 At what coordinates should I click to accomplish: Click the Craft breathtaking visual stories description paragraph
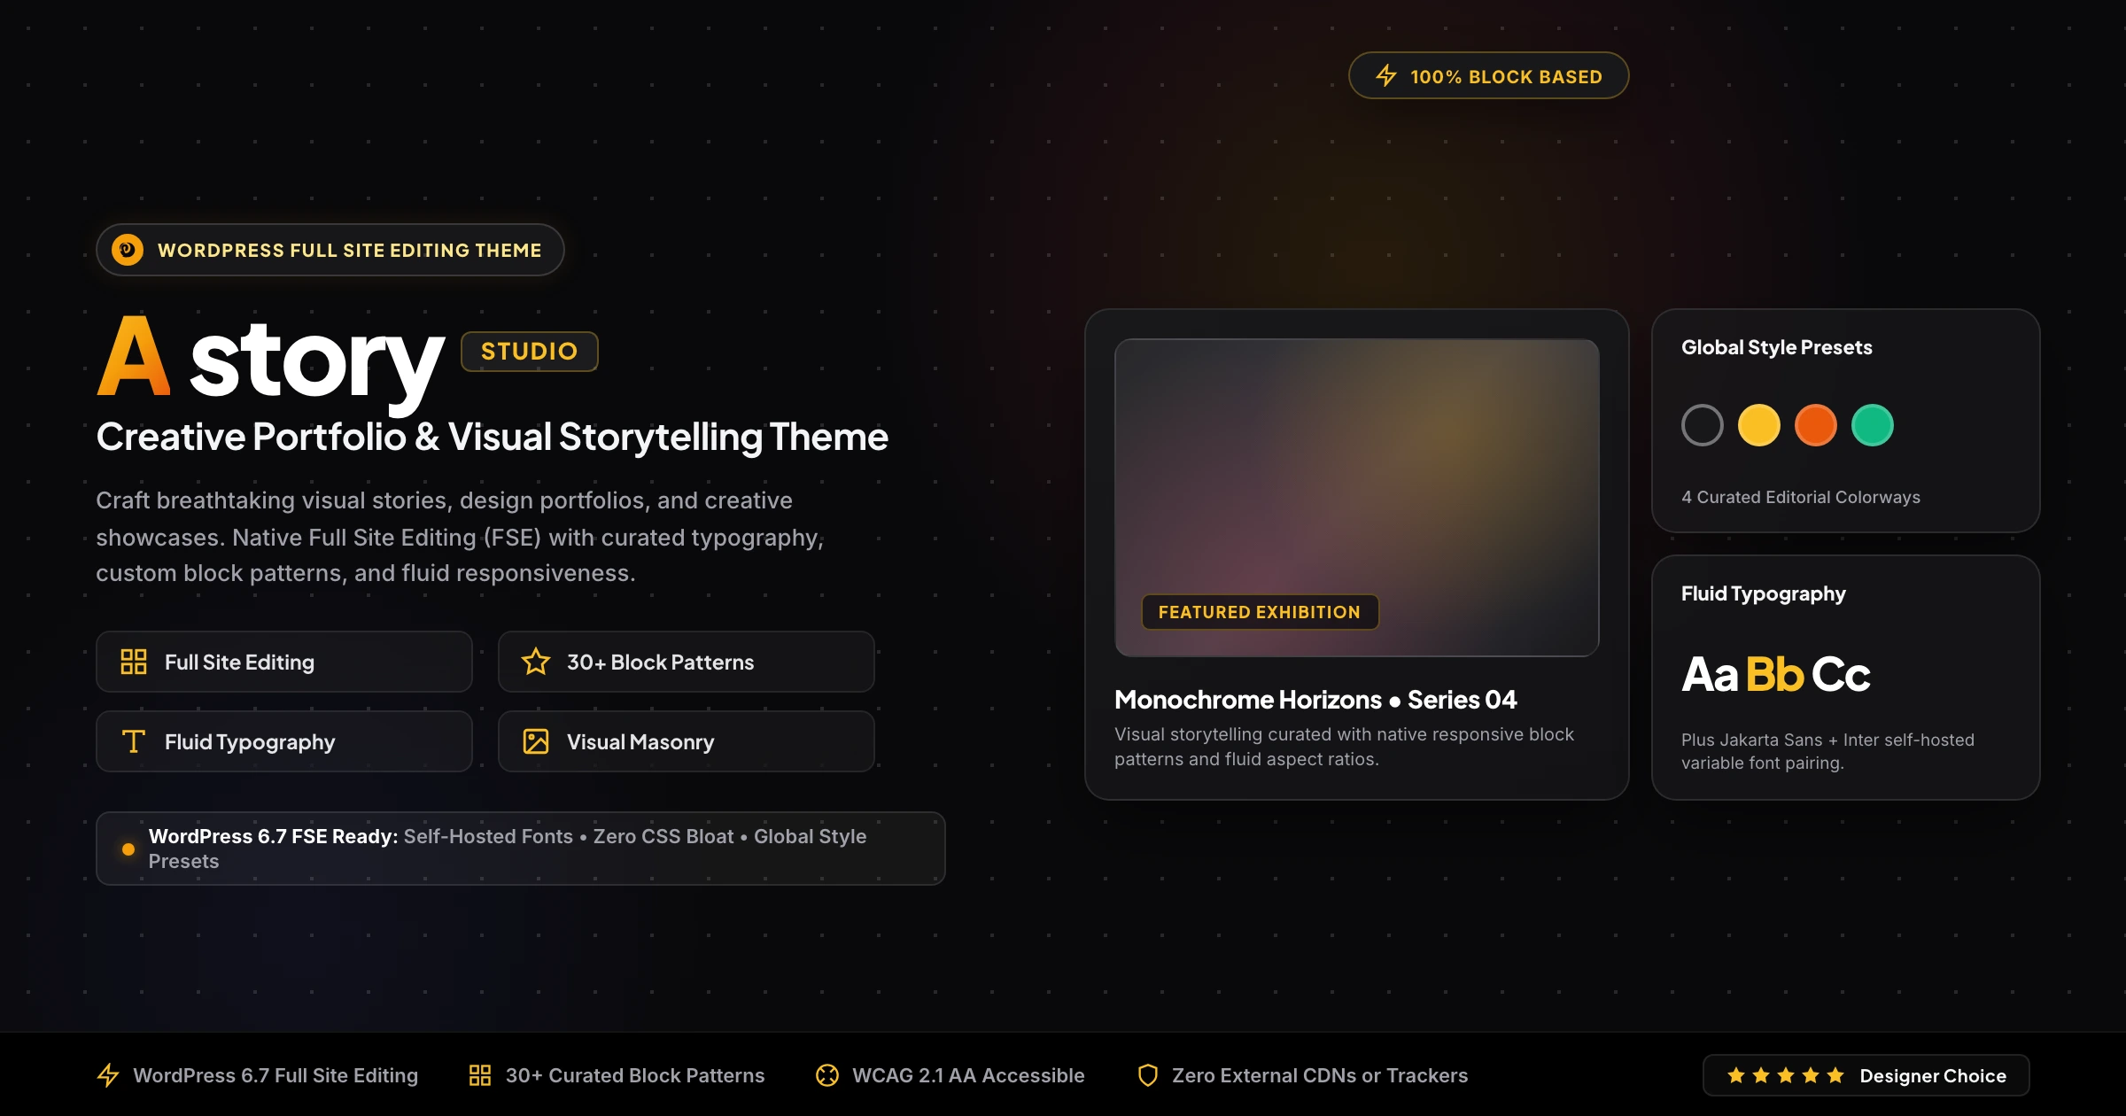point(460,537)
